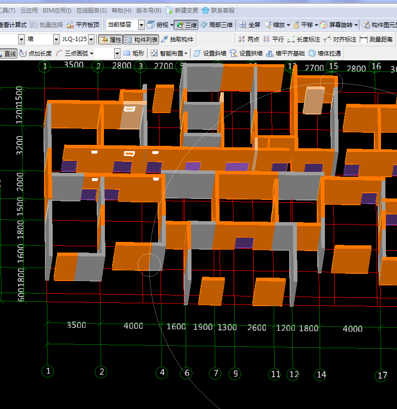This screenshot has height=409, width=397.
Task: Click the left-side dimension 3200
Action: coord(20,145)
